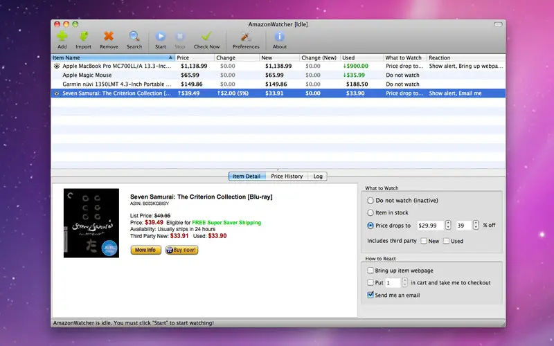
Task: Sort by Item Name column arrow
Action: [x=170, y=57]
